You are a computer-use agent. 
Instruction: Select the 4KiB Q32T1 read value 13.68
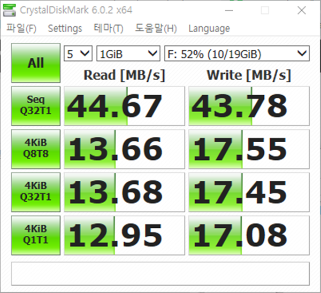click(x=124, y=192)
